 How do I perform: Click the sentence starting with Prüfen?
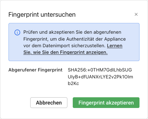[x=72, y=32]
